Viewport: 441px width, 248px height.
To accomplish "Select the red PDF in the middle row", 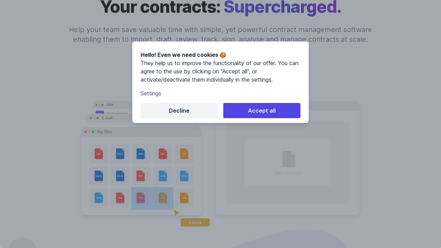I will (141, 176).
